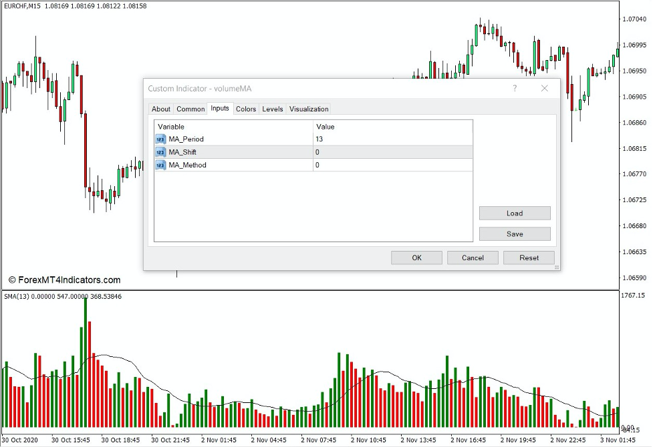Click the 123 icon beside MA_Period
653x447 pixels.
coord(160,139)
